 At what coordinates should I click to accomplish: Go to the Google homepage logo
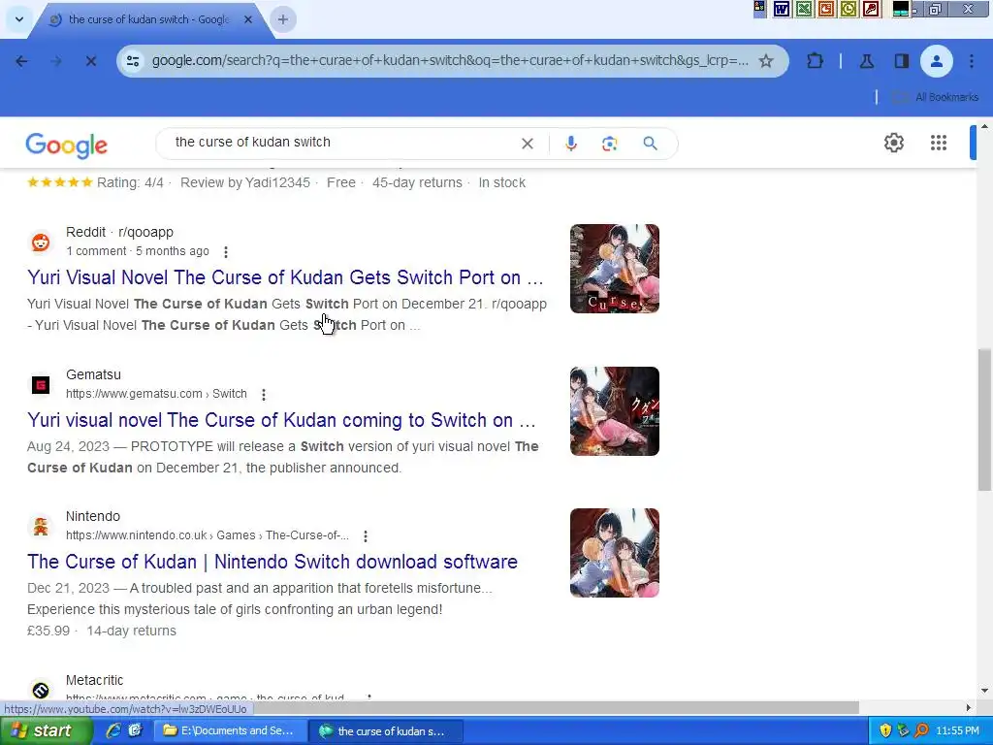click(67, 146)
